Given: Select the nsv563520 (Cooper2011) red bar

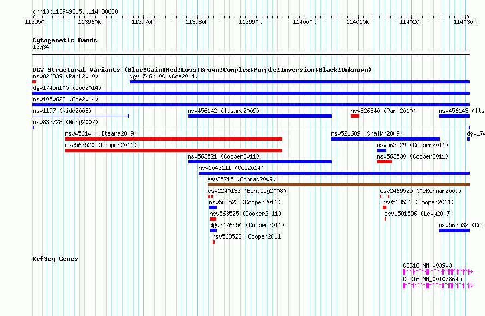Looking at the screenshot, I should point(174,150).
